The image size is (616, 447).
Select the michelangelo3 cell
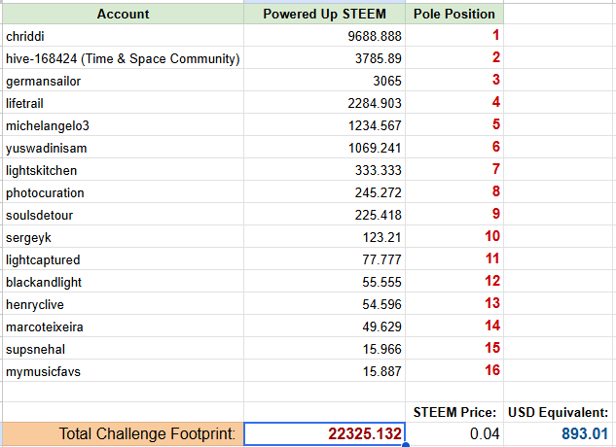click(123, 125)
